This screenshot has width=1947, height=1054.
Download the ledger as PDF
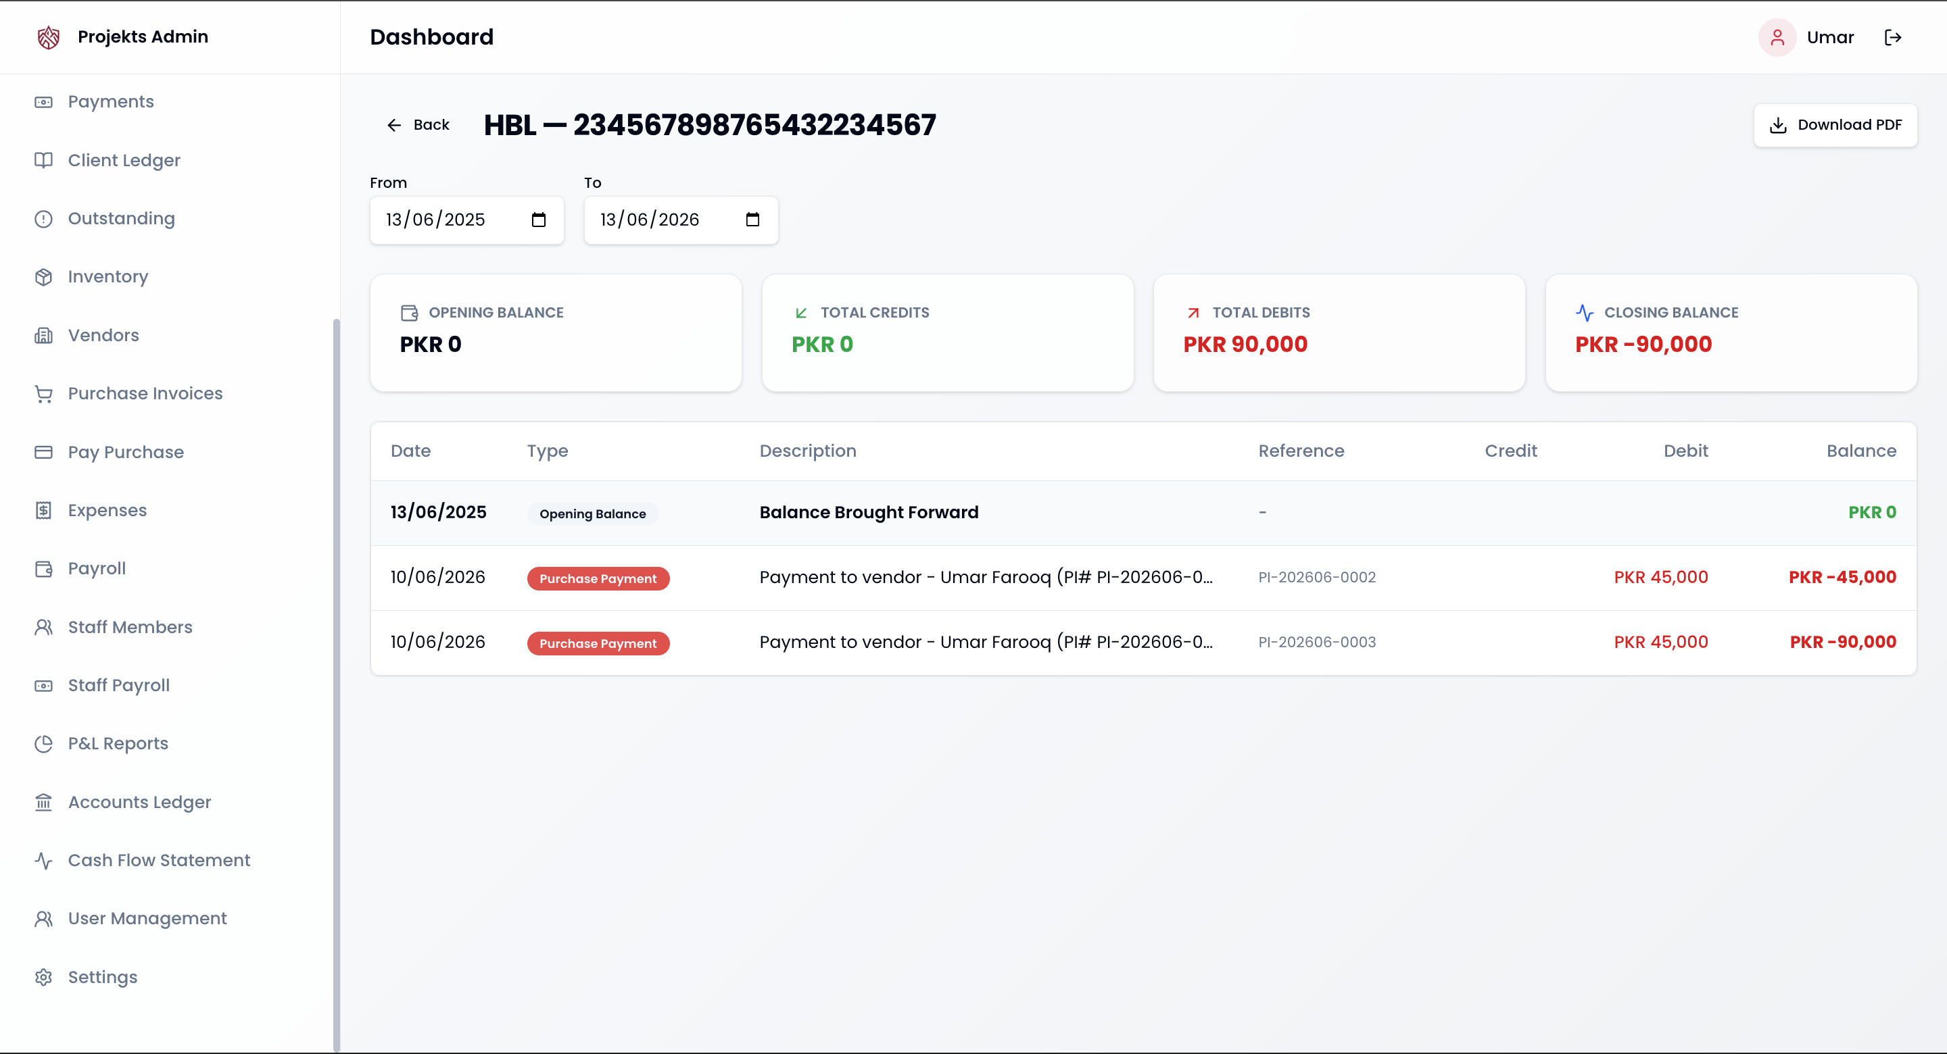point(1835,125)
